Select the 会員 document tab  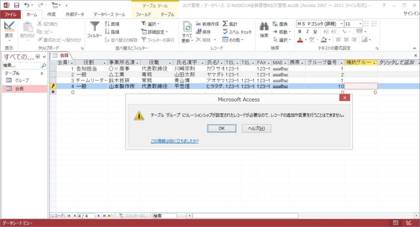pos(61,56)
